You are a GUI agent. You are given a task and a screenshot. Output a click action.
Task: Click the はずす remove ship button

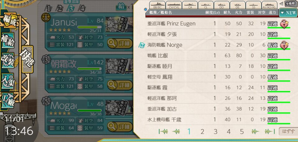(288, 131)
